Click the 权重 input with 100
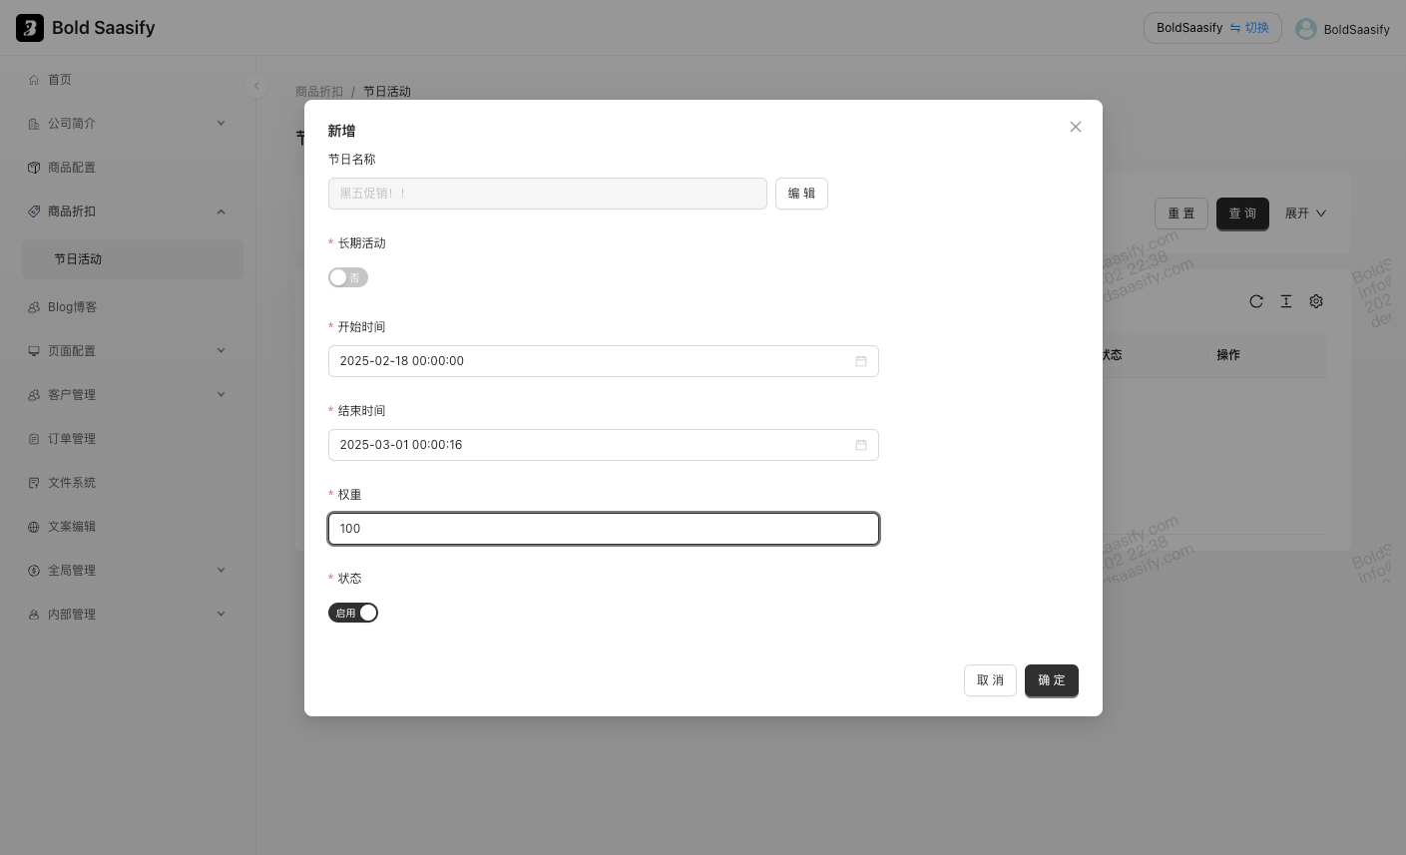 (x=604, y=529)
